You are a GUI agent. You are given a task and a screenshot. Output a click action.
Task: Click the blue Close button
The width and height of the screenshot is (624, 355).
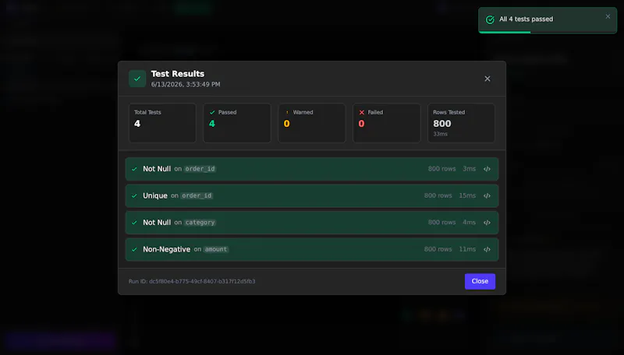pos(480,281)
